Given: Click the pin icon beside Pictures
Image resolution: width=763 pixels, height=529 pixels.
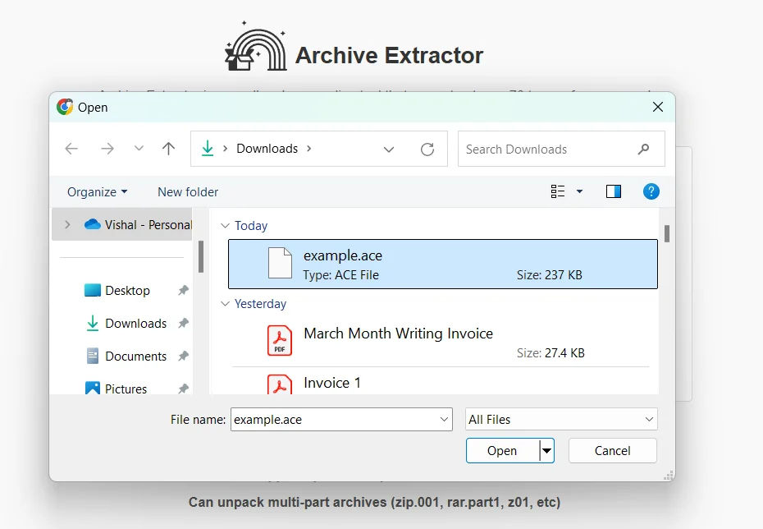Looking at the screenshot, I should tap(183, 389).
